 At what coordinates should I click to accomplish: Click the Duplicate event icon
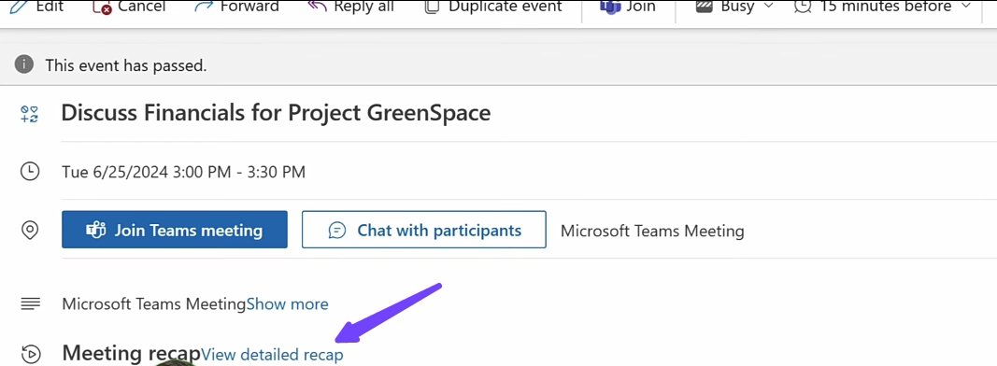coord(432,7)
